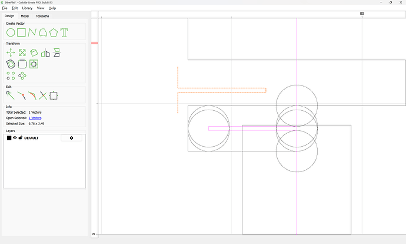Open the DEFAULT layer gear settings
This screenshot has height=244, width=406.
point(71,138)
